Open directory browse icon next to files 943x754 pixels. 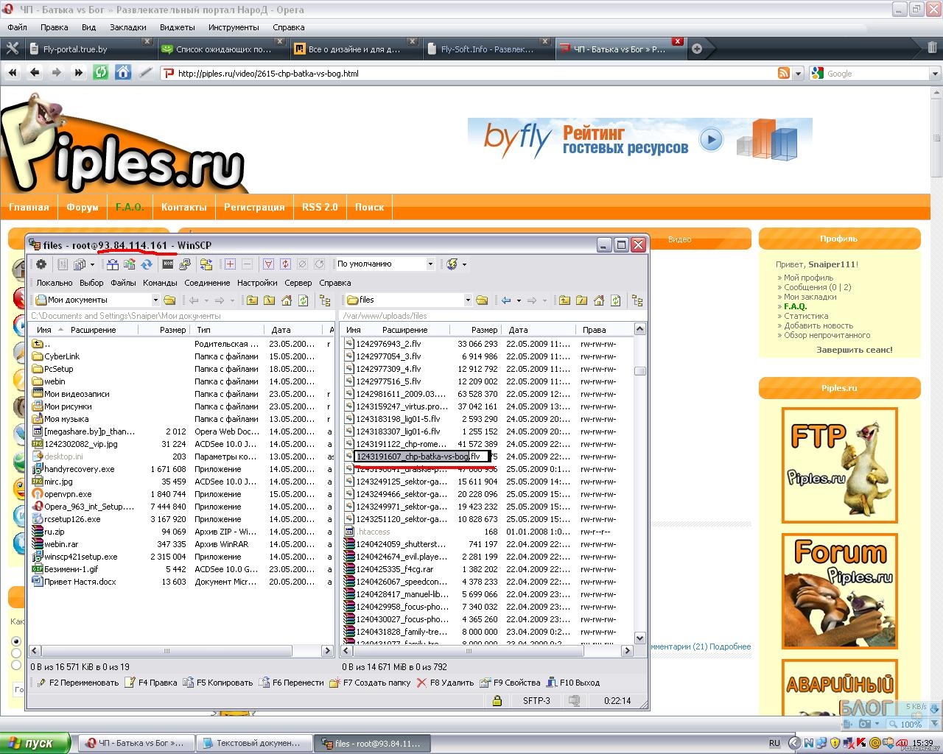[x=482, y=300]
